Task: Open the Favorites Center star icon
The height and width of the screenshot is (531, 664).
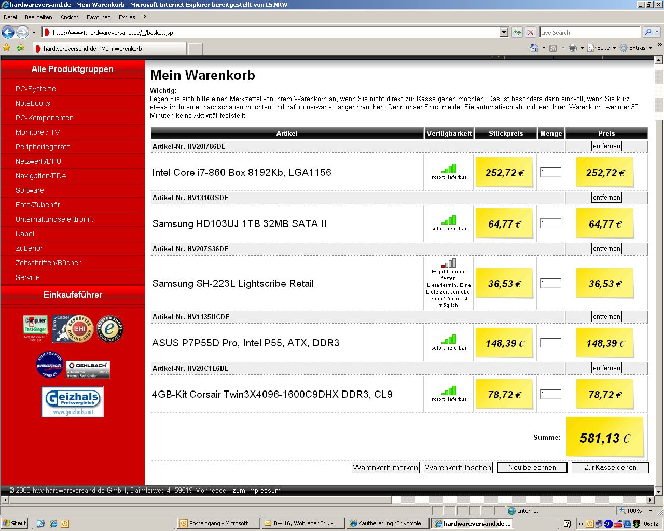Action: click(x=7, y=48)
